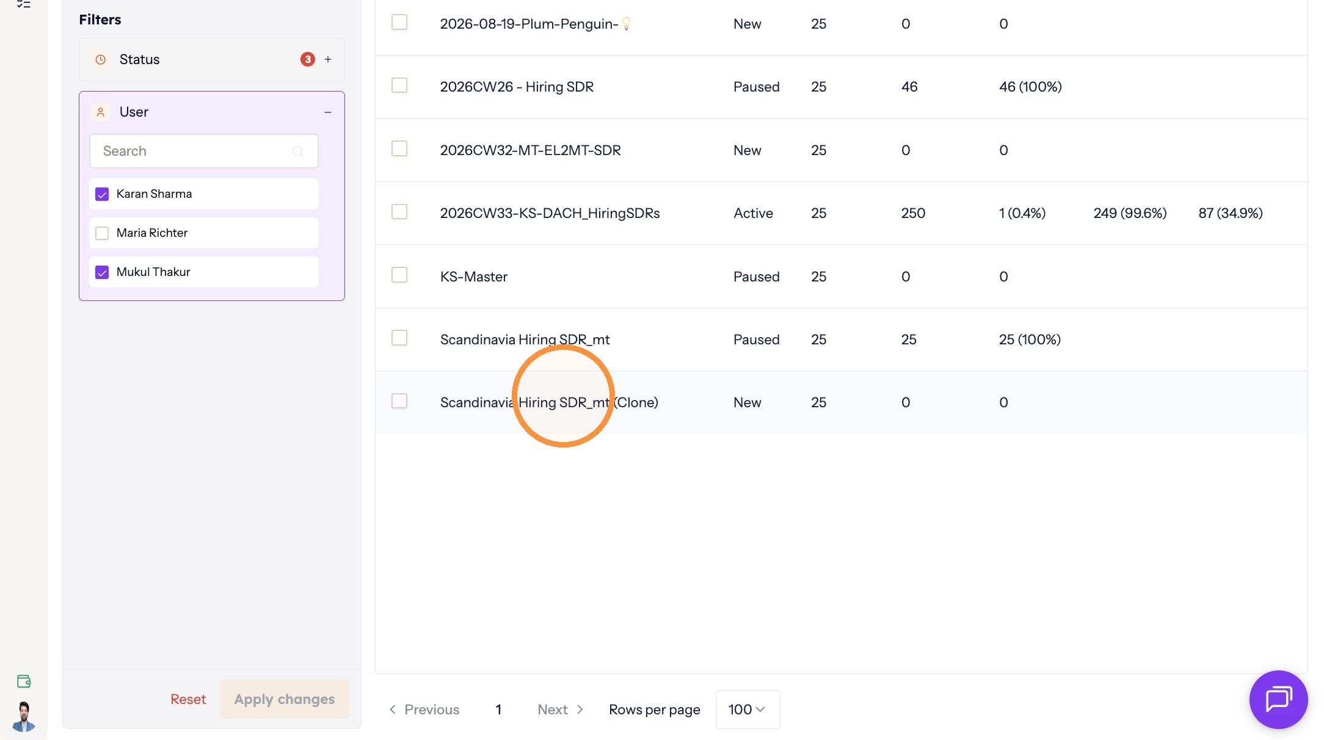Click the red 3 badge on the Status filter
This screenshot has width=1324, height=740.
[x=308, y=59]
